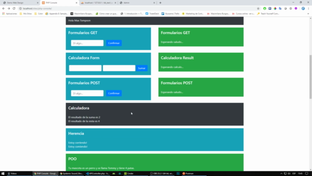Click the 'Tu mascota es un perro' sentence
The image size is (312, 176).
[101, 168]
